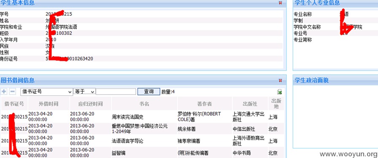The image size is (378, 158).
Task: Click the 数量:4 count label
Action: (x=168, y=92)
